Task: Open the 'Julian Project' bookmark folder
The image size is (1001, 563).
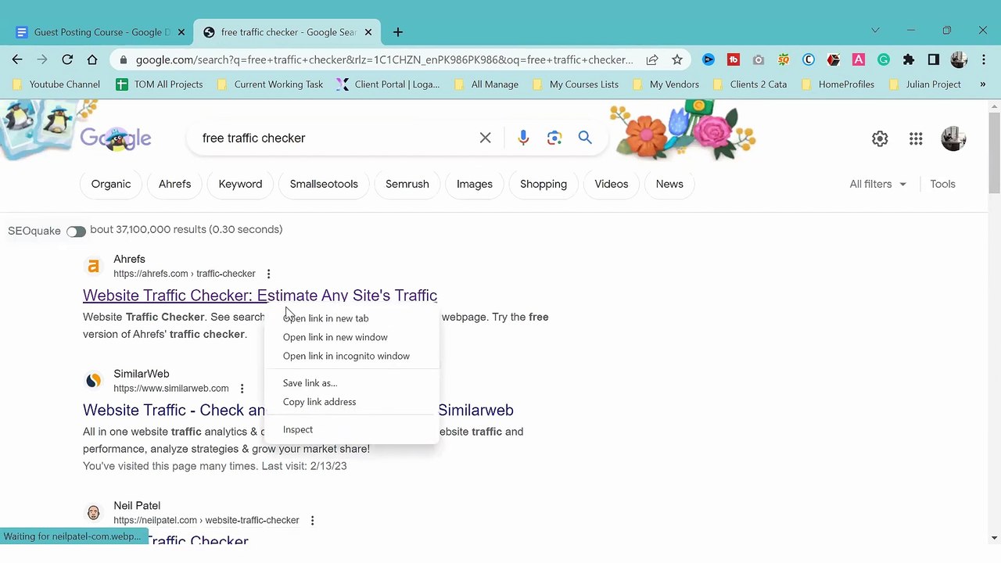Action: [924, 84]
